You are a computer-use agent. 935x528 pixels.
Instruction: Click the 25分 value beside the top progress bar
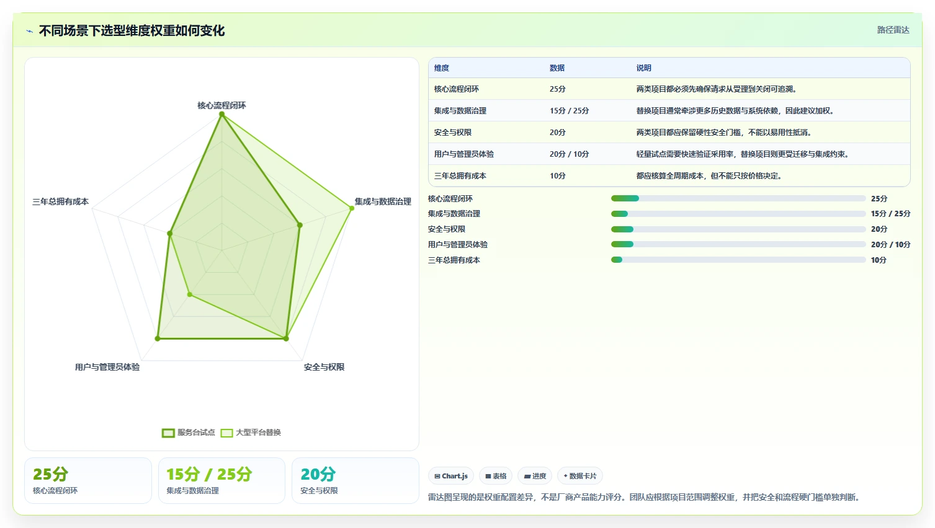pos(879,198)
